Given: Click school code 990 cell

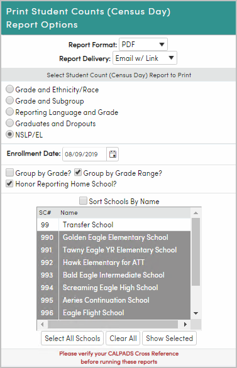Looking at the screenshot, I should 48,237.
